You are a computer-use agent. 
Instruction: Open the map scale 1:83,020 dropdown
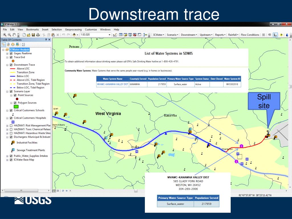coord(109,35)
